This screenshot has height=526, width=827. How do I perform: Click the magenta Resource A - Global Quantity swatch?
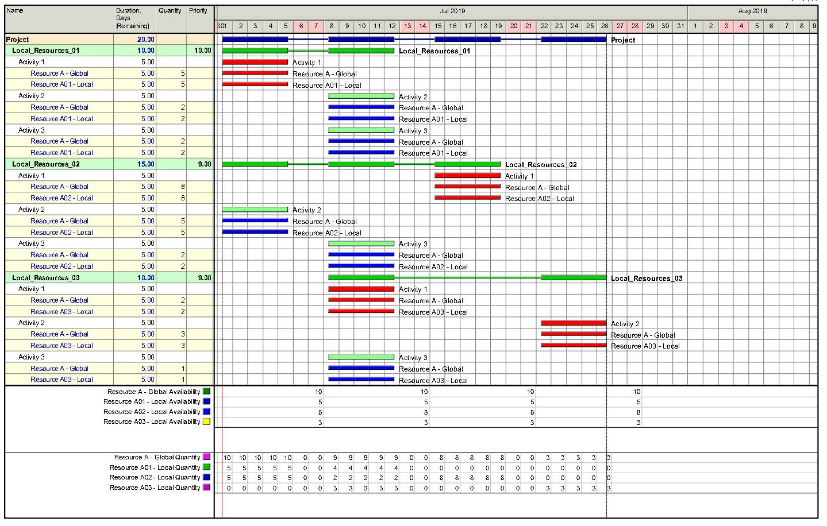207,457
